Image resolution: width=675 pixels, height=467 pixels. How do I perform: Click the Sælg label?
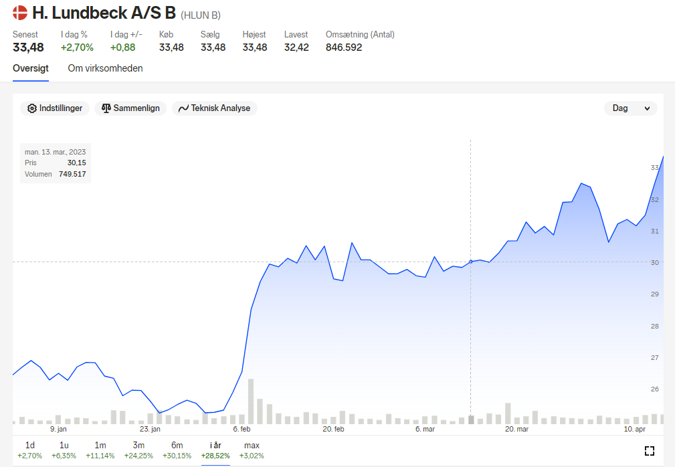210,34
